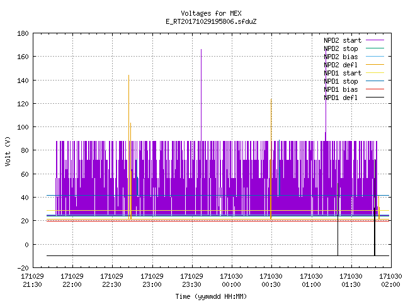Click the 140 y-axis tick label
The image size is (403, 302).
pyautogui.click(x=23, y=81)
